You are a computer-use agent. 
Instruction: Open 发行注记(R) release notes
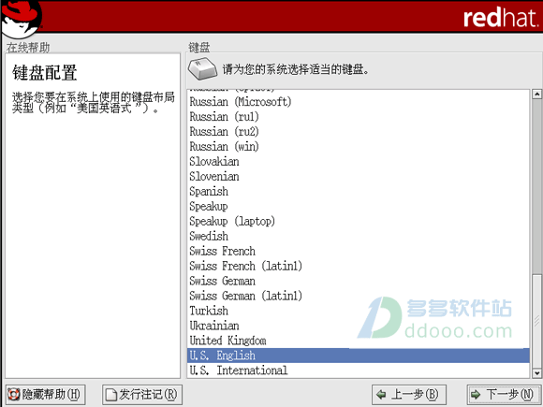click(142, 395)
